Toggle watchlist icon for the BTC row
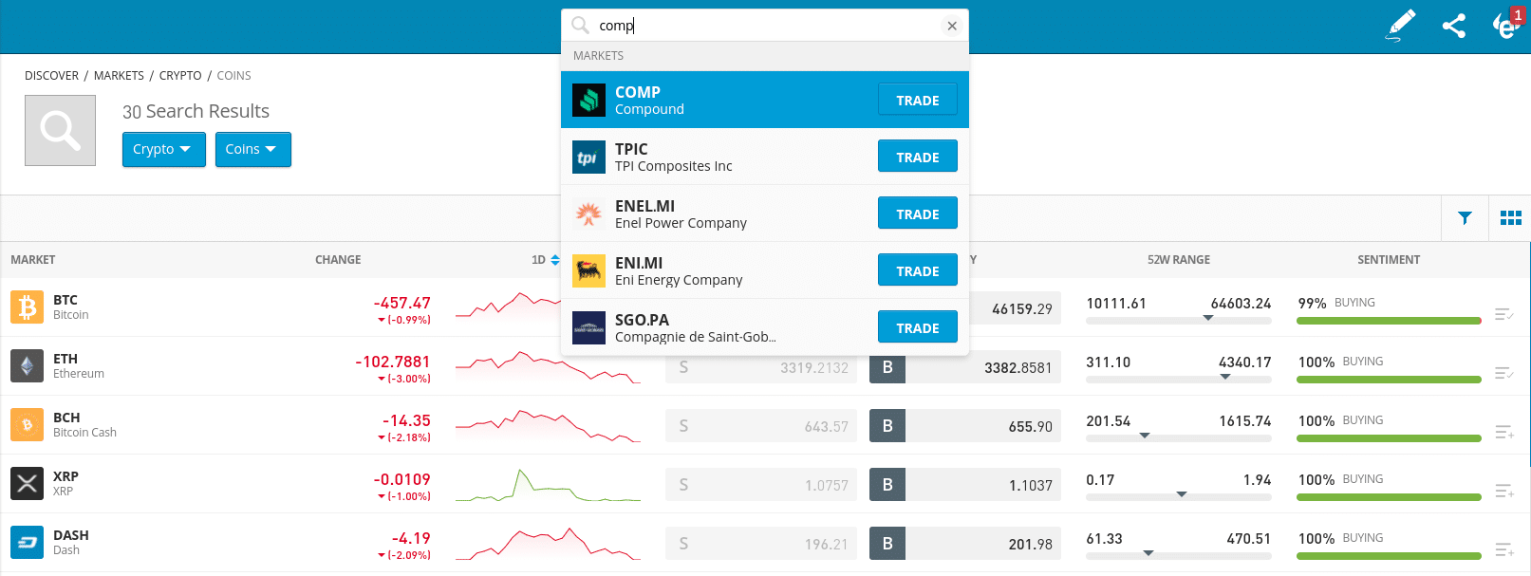1531x576 pixels. [1503, 314]
